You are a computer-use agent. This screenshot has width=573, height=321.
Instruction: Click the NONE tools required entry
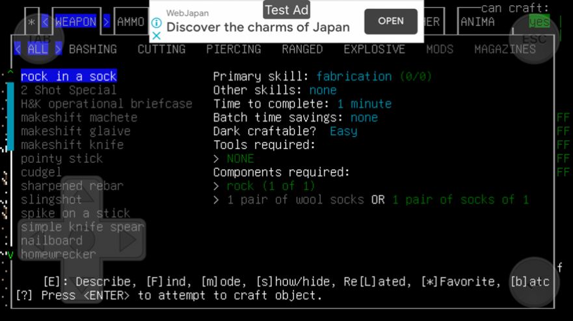pos(240,158)
